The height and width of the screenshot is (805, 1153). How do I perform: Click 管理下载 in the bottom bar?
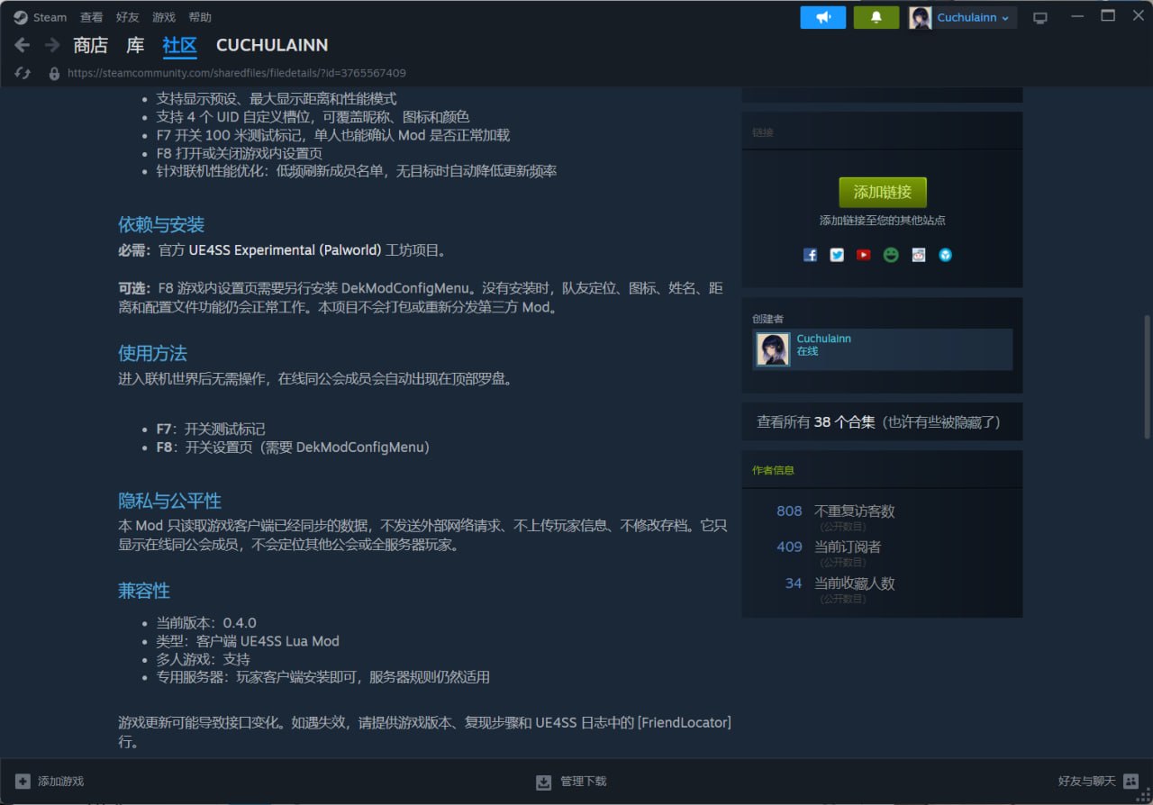click(584, 781)
